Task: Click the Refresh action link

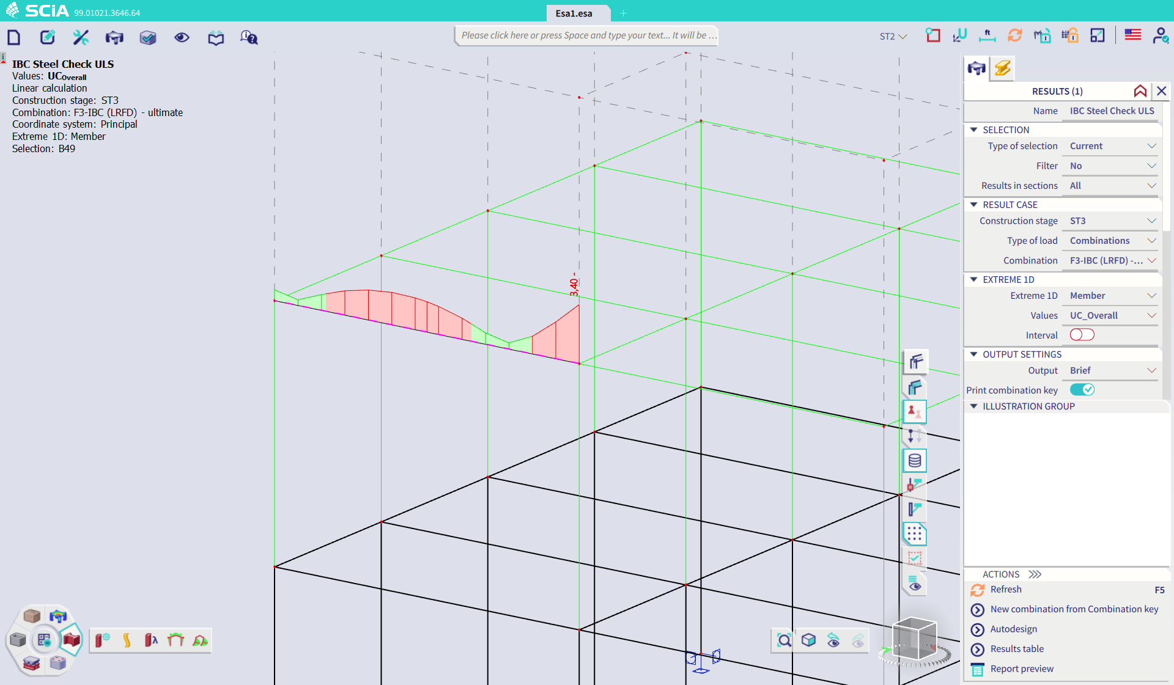Action: coord(1005,589)
